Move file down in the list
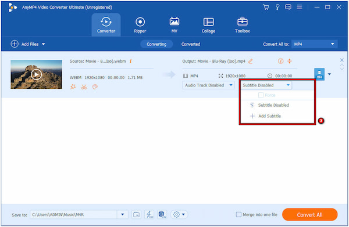Image resolution: width=349 pixels, height=227 pixels. pos(341,69)
